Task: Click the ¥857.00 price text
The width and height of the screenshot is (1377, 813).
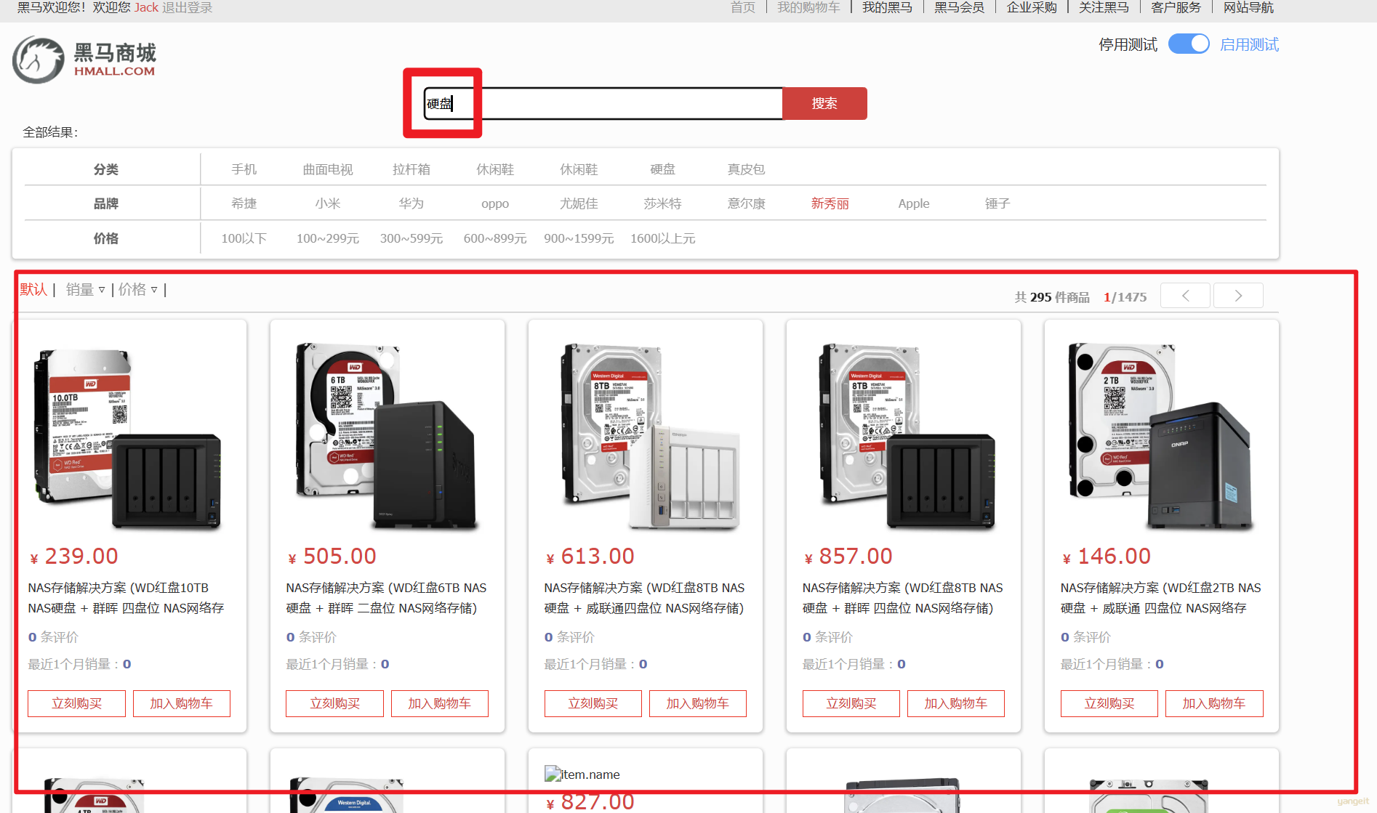Action: click(848, 557)
